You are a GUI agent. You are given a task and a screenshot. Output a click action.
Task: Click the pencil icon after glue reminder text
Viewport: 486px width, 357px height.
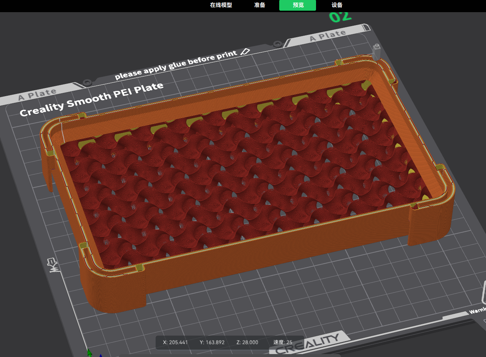245,52
